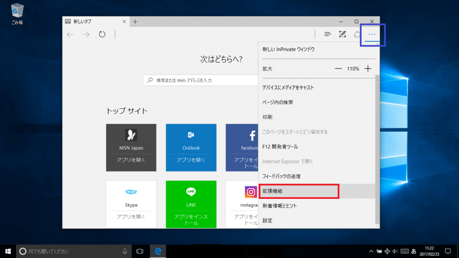Increase zoom past 110% with the + control
Screen dimensions: 459x258
[x=368, y=69]
